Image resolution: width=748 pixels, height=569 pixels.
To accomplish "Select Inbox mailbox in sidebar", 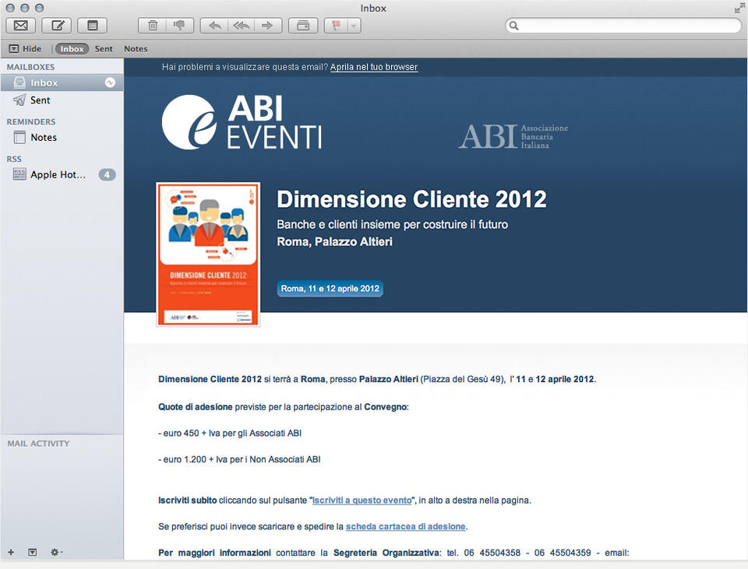I will tap(62, 83).
